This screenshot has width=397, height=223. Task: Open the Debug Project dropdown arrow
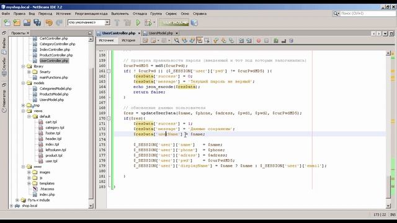coord(154,23)
